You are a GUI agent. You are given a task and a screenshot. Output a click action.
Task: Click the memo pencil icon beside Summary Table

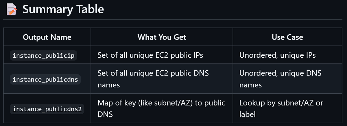pos(11,10)
